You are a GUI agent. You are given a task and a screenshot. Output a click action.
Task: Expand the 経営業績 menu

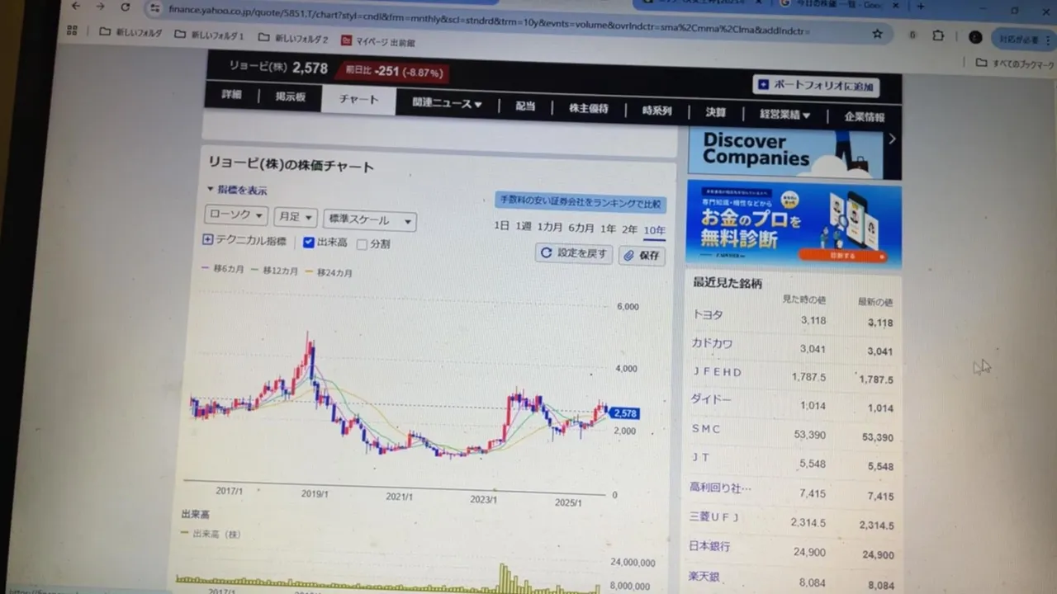tap(785, 115)
